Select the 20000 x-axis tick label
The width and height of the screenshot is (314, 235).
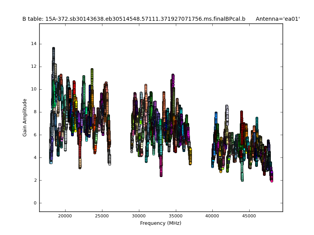[x=65, y=215]
